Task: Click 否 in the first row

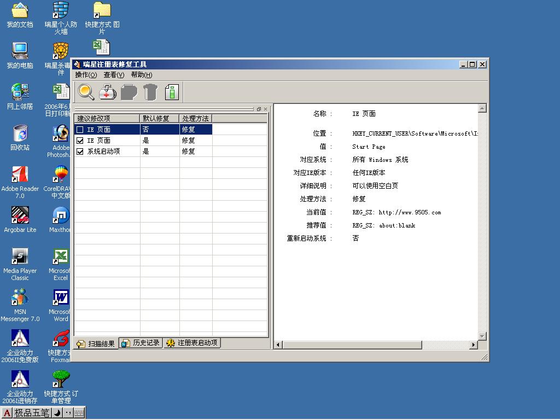Action: (145, 129)
